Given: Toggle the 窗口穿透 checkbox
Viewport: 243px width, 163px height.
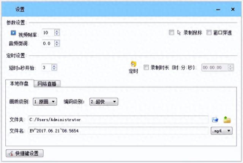Looking at the screenshot, I should (209, 32).
